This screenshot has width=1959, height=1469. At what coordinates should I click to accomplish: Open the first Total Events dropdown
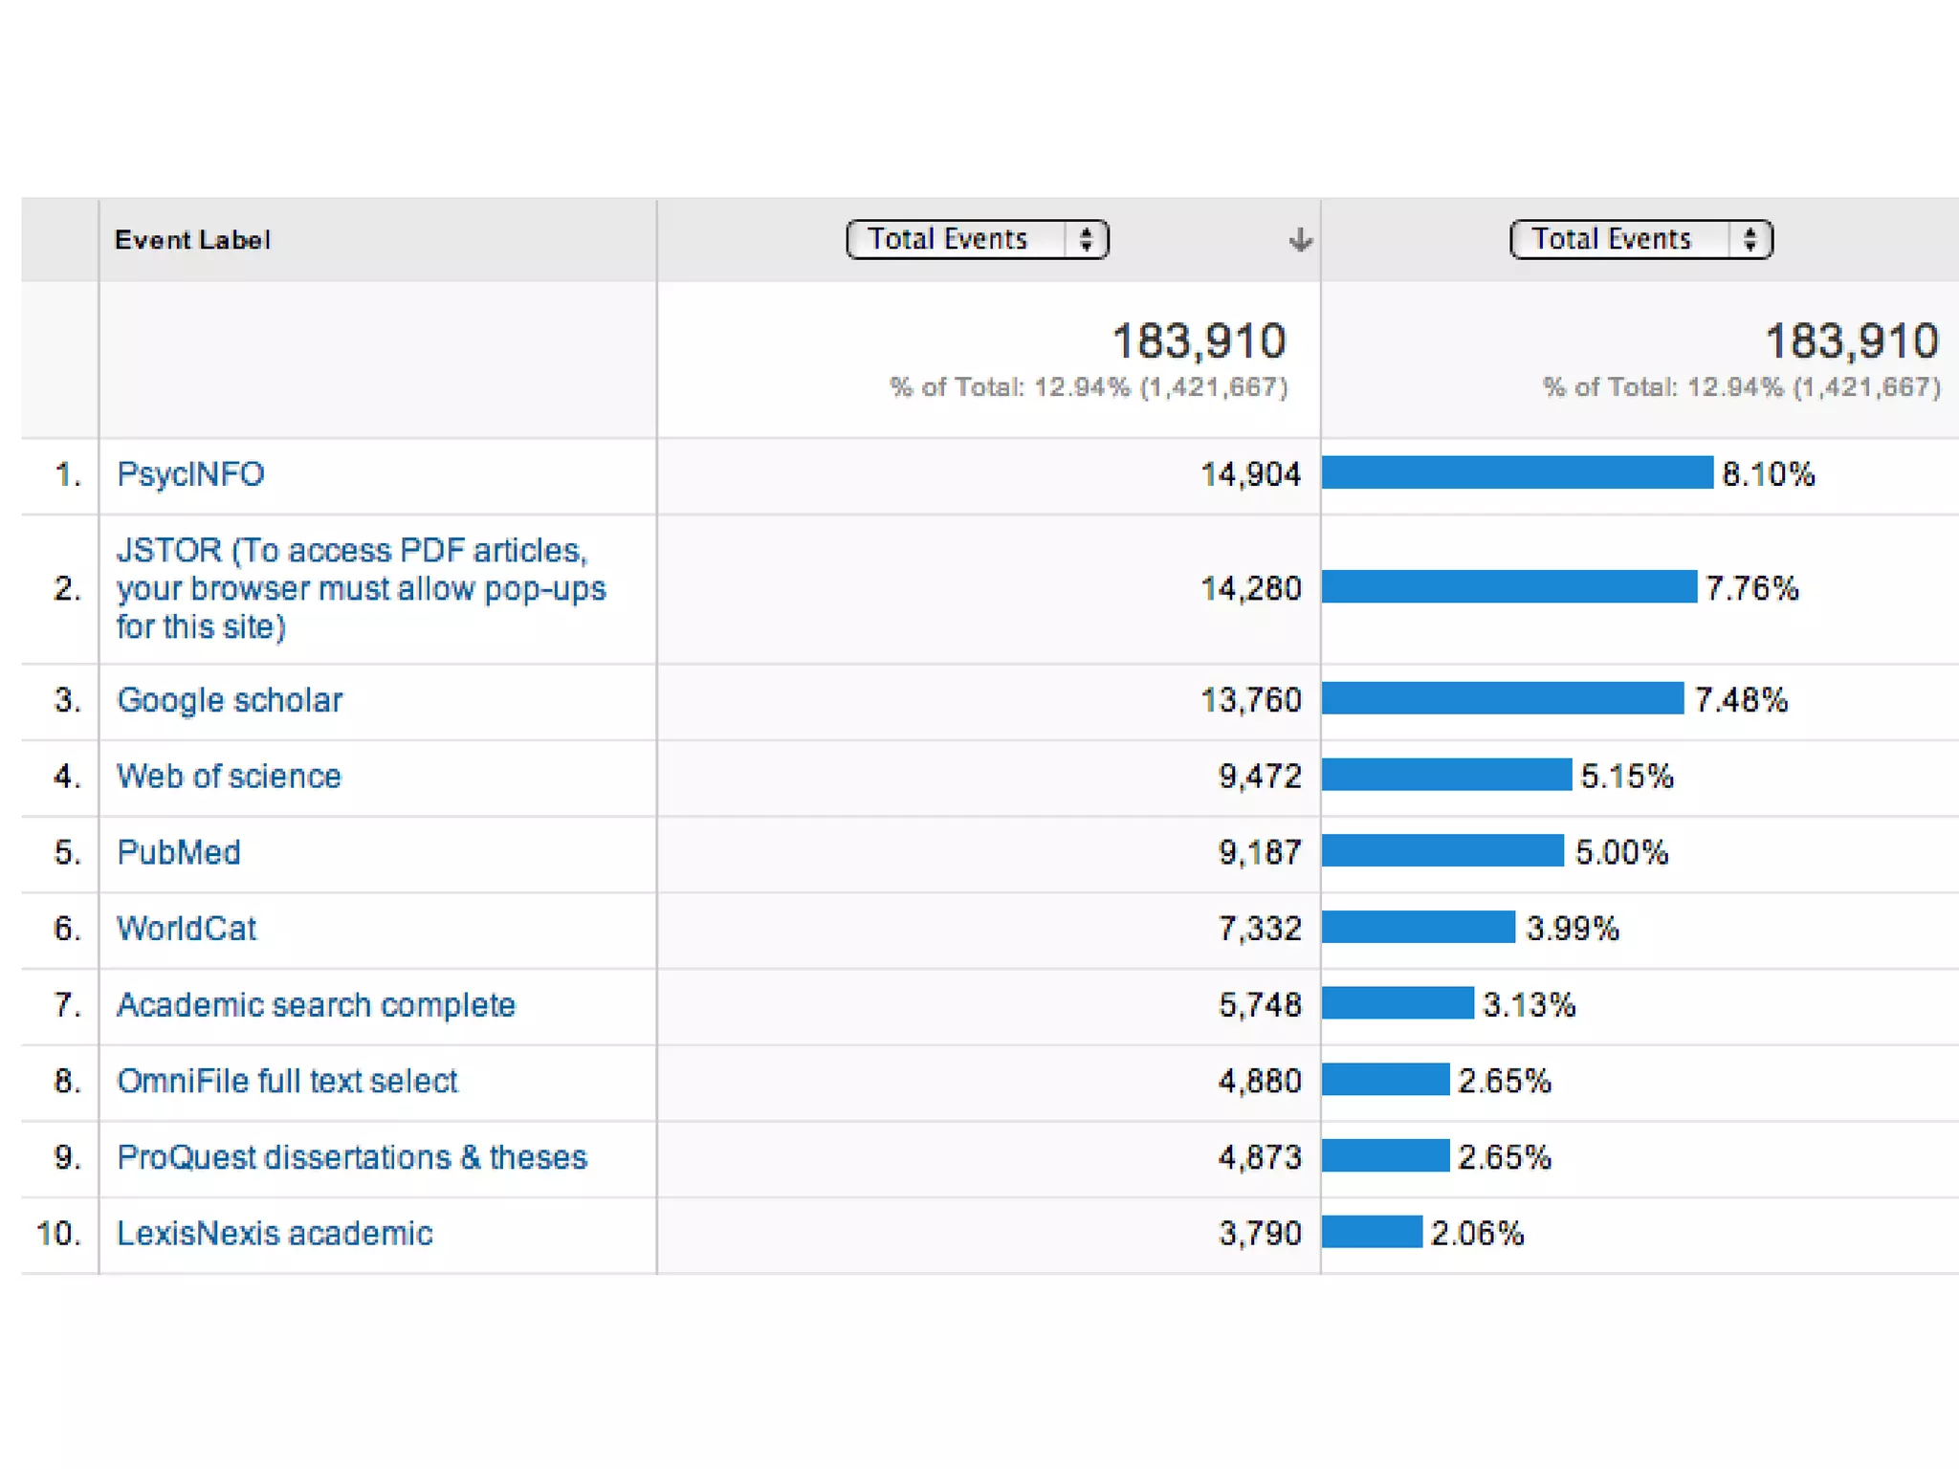(x=977, y=239)
